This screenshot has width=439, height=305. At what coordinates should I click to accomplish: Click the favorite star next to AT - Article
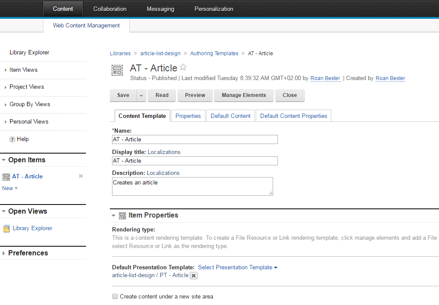tap(183, 67)
